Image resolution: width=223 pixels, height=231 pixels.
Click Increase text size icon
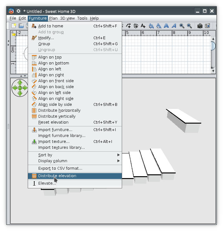151,26
